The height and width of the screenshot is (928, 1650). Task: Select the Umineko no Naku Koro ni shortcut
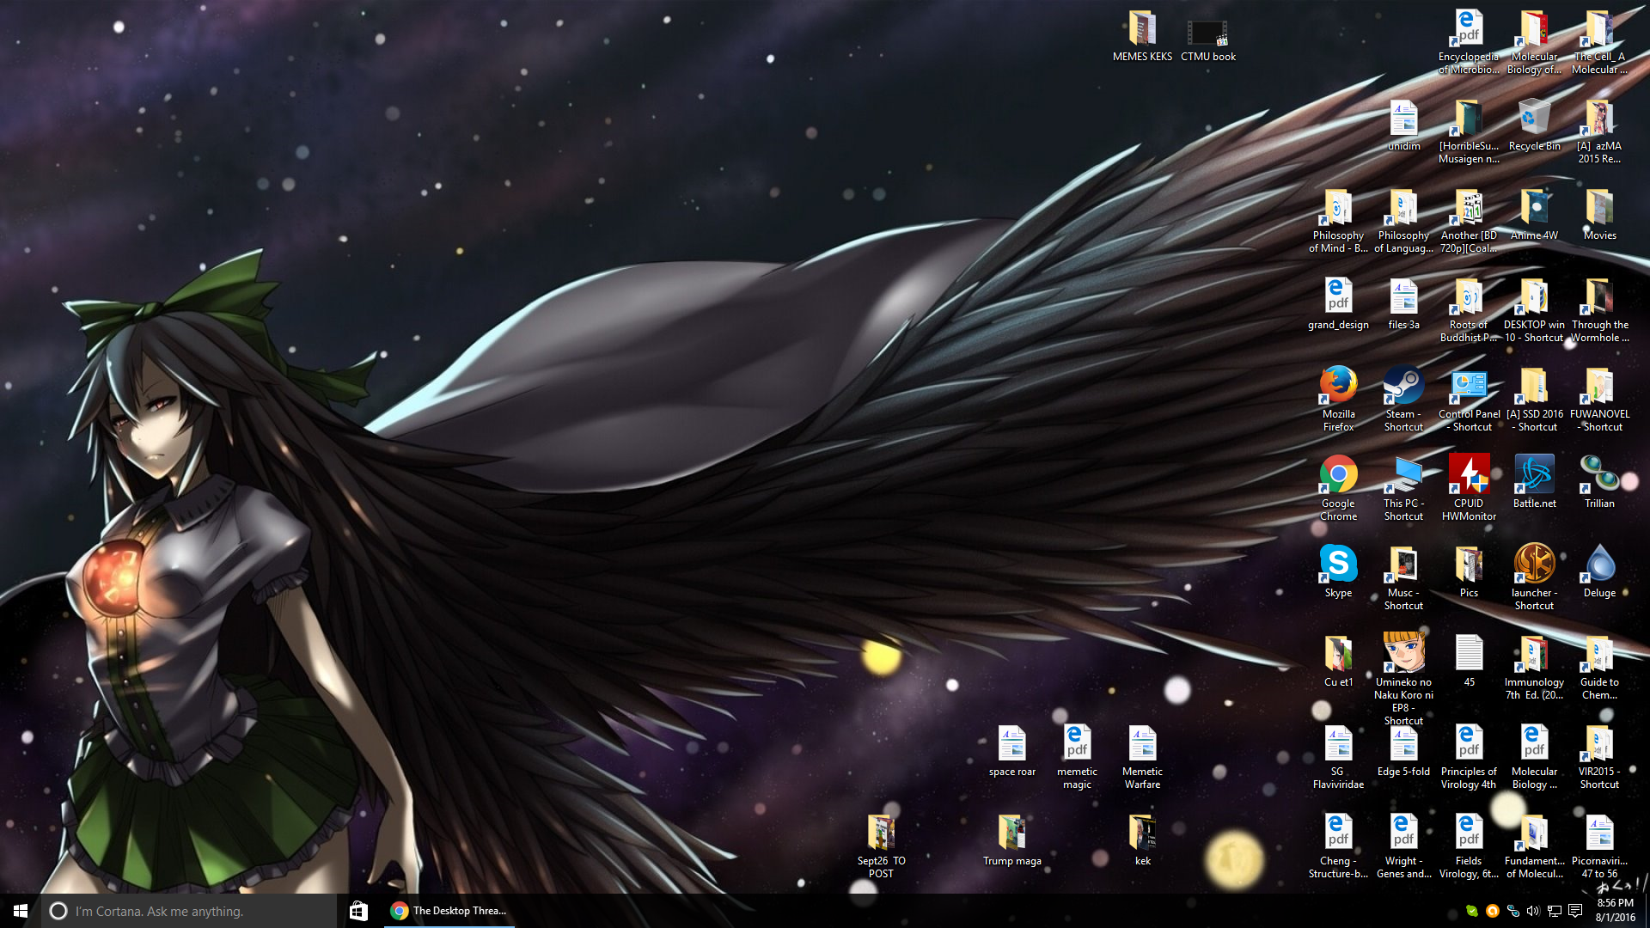1403,680
